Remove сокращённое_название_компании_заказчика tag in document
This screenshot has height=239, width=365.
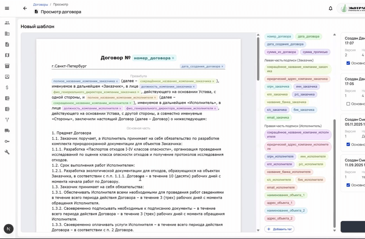click(x=213, y=81)
